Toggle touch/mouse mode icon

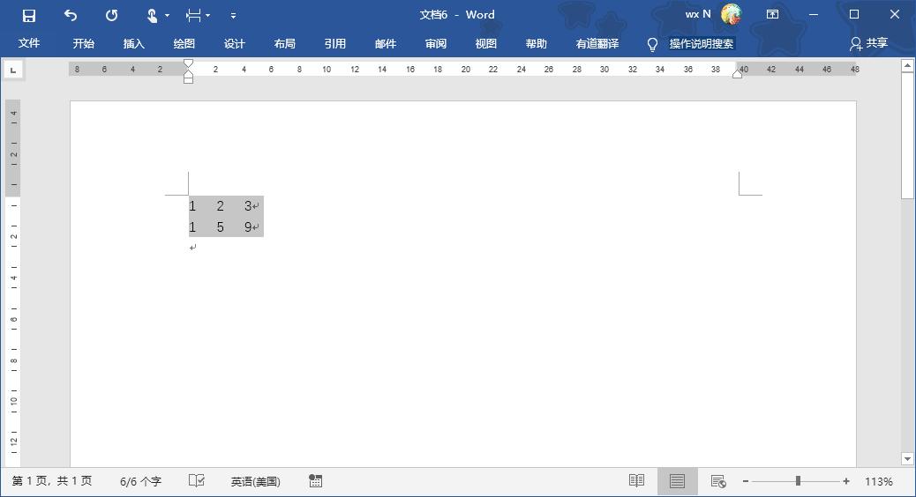152,16
